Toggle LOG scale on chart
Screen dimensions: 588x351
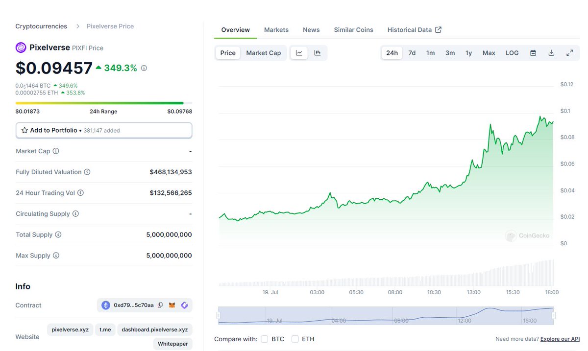(512, 53)
